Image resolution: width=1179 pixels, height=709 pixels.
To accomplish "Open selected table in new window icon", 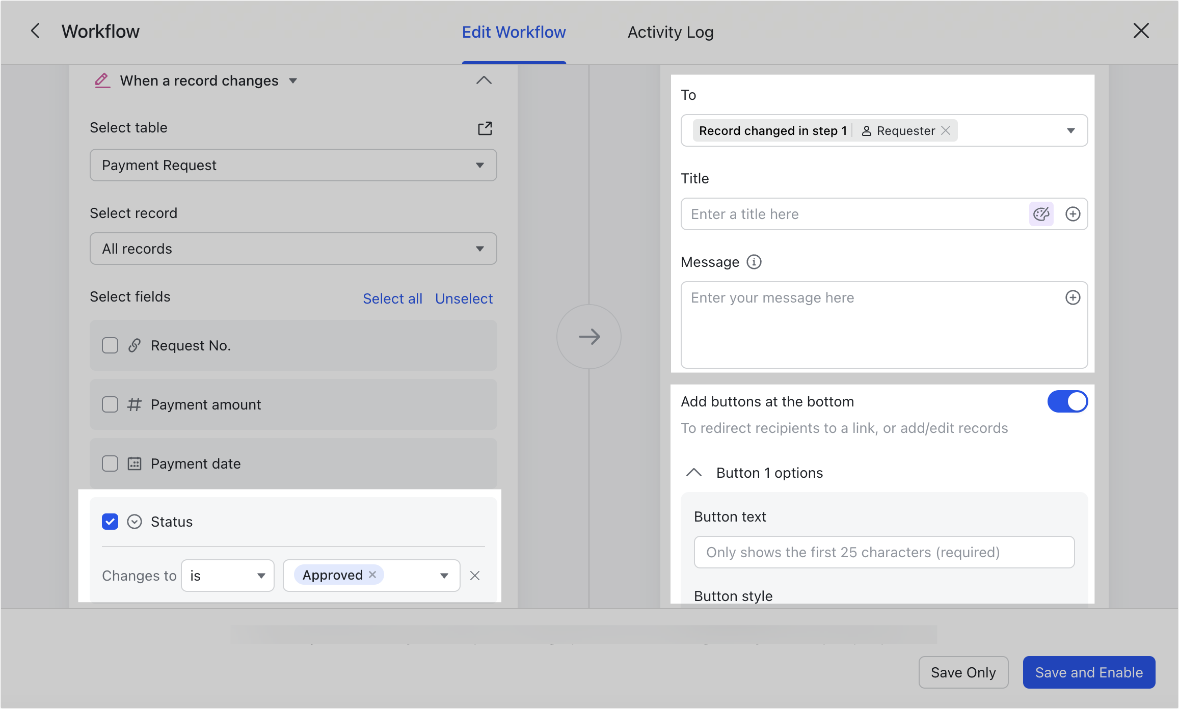I will (485, 128).
